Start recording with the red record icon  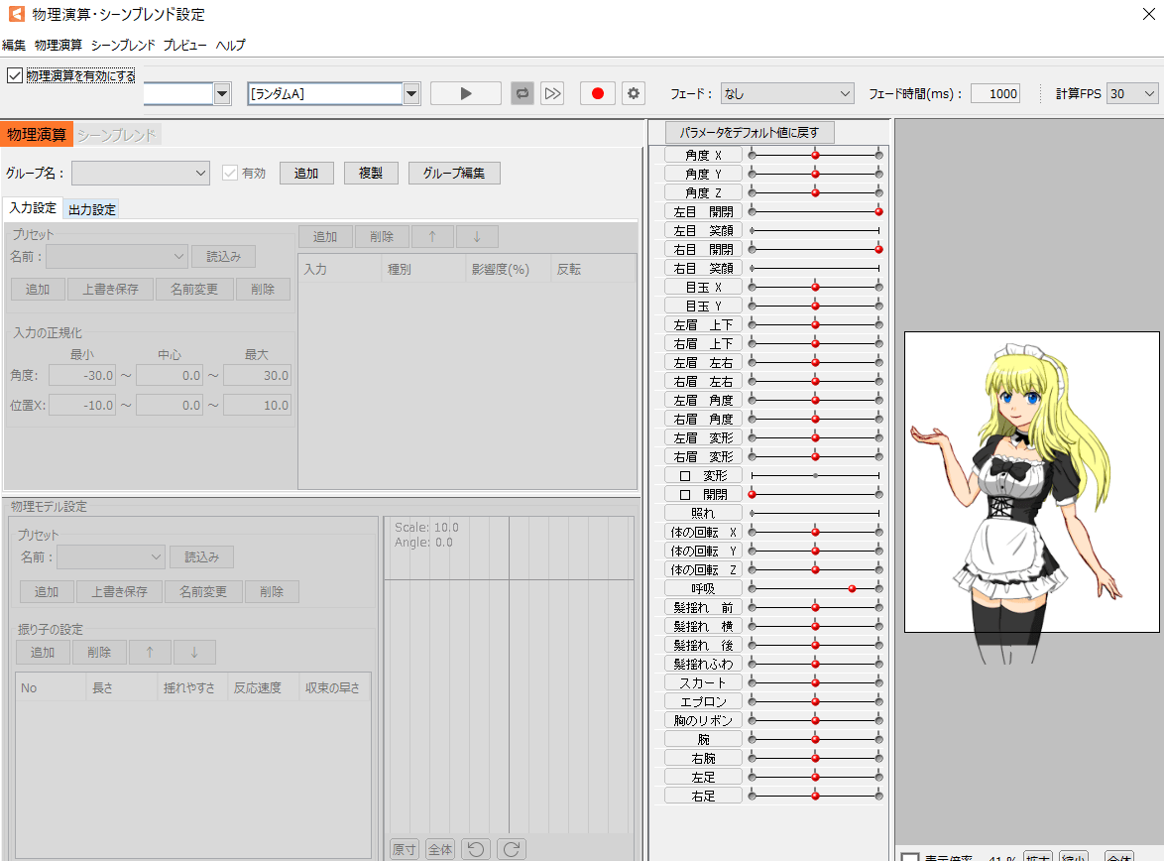click(x=596, y=92)
